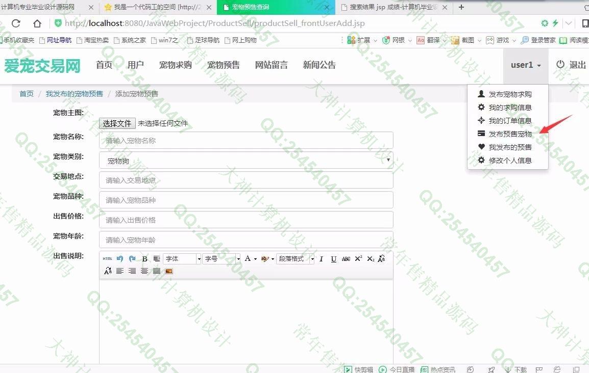This screenshot has width=589, height=373.
Task: Open 宠物预售 in site navigation
Action: pyautogui.click(x=224, y=65)
